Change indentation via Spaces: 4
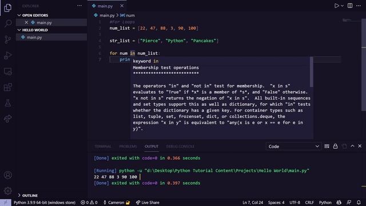The width and height of the screenshot is (366, 206). click(276, 203)
